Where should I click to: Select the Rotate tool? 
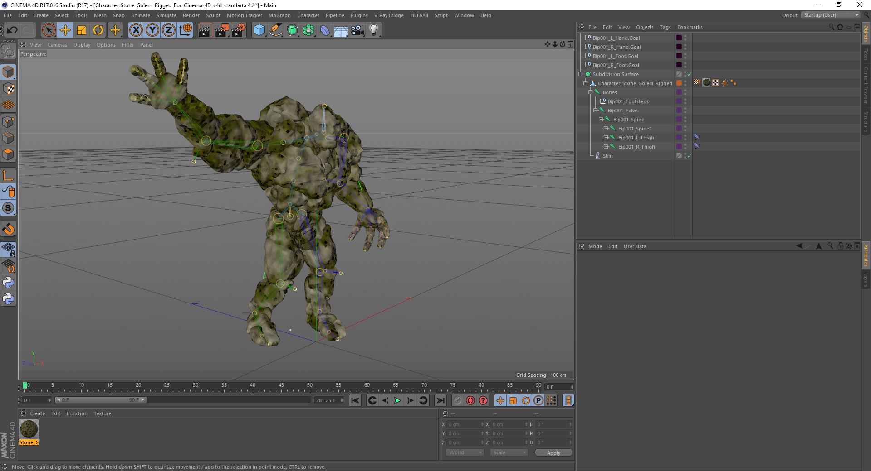tap(98, 30)
